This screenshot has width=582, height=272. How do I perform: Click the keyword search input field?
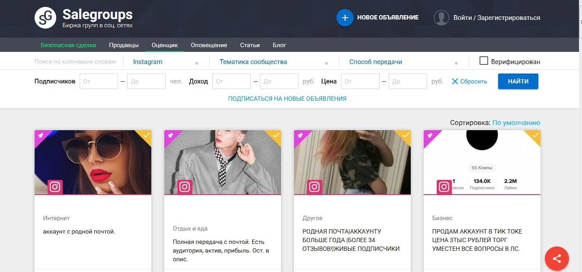pos(75,62)
